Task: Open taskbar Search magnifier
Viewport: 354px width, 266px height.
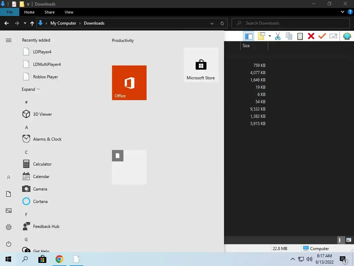Action: tap(25, 259)
